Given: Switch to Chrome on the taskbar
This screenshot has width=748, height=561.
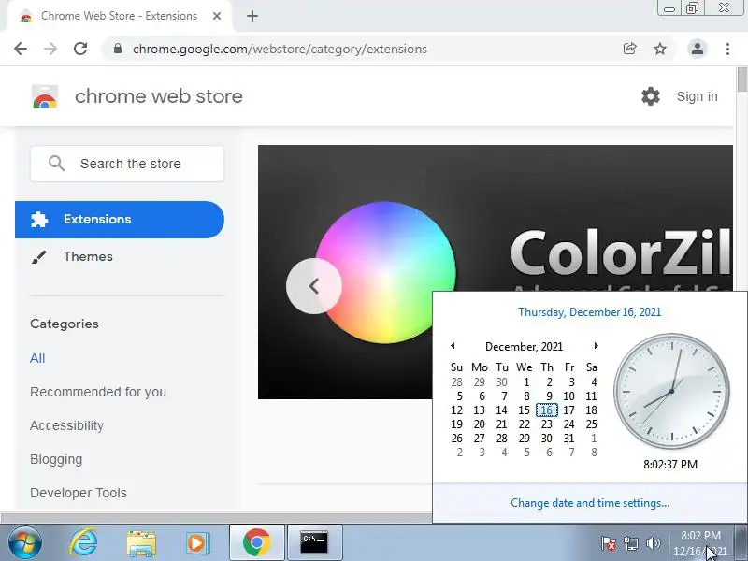Looking at the screenshot, I should pyautogui.click(x=256, y=542).
